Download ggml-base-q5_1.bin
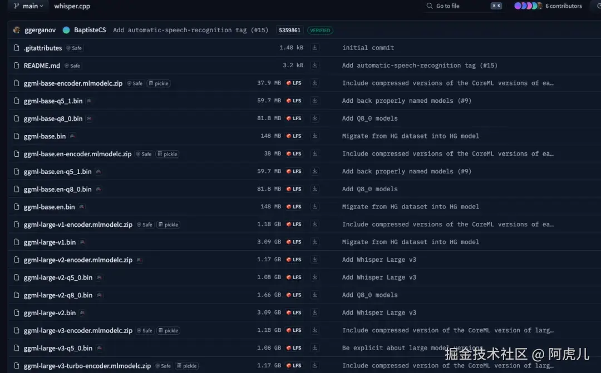Viewport: 601px width, 373px height. pyautogui.click(x=314, y=100)
